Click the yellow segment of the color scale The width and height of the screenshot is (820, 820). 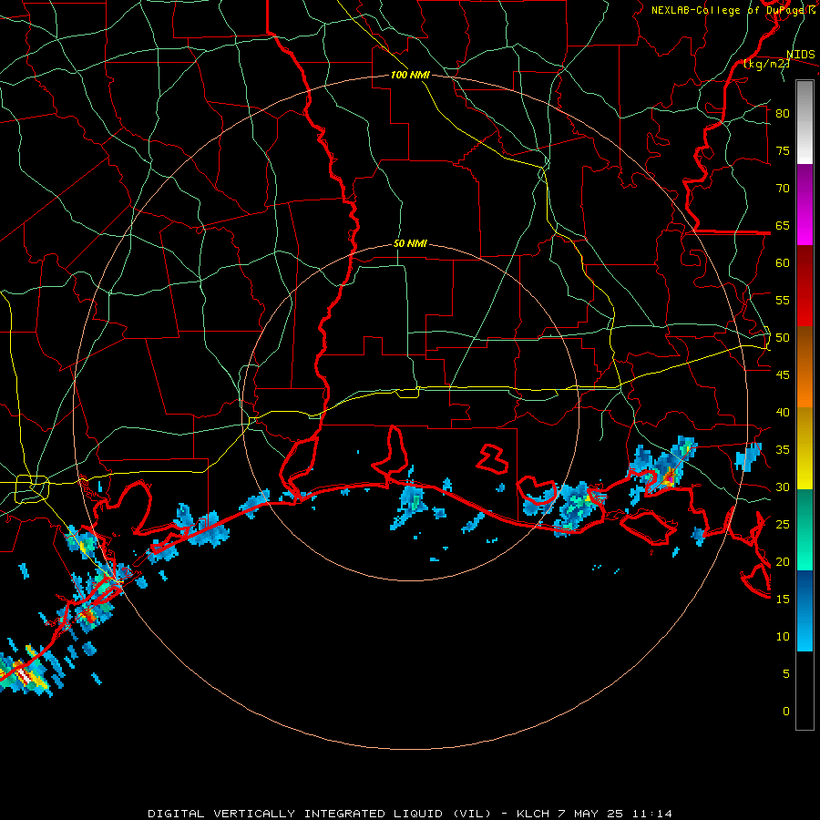coord(805,448)
